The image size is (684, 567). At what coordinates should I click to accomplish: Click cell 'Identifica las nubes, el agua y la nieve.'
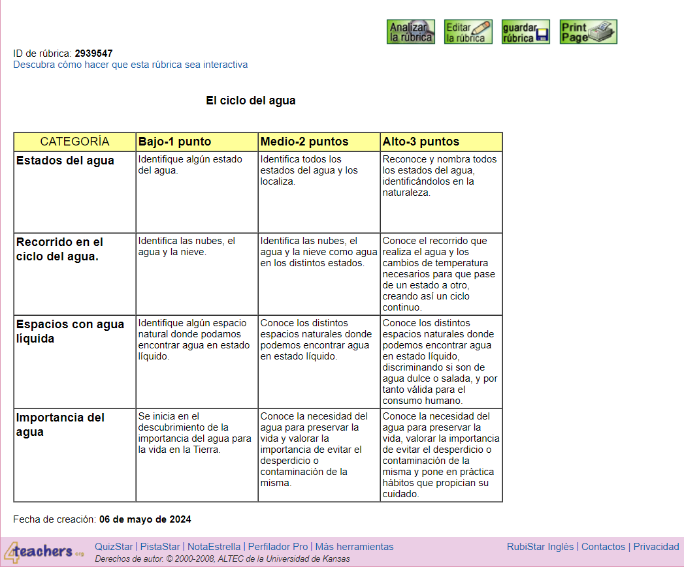click(197, 274)
